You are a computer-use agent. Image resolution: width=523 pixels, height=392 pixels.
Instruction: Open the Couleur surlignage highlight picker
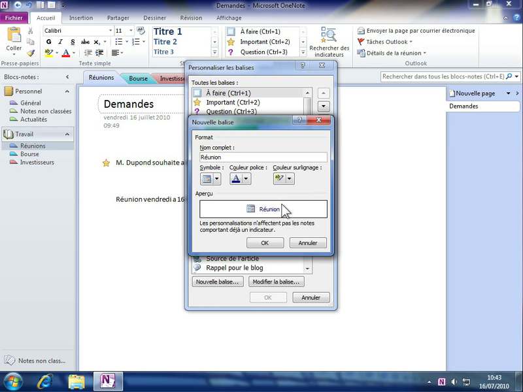point(284,179)
